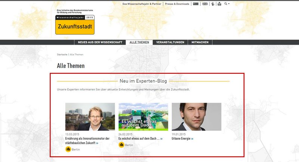The width and height of the screenshot is (299, 162).
Task: Click the Zukunftsstadt logo sign
Action: pyautogui.click(x=75, y=25)
